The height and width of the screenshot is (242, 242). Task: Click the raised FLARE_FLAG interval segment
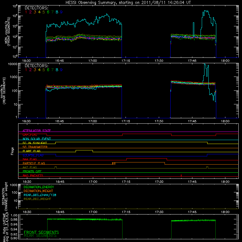(84, 150)
